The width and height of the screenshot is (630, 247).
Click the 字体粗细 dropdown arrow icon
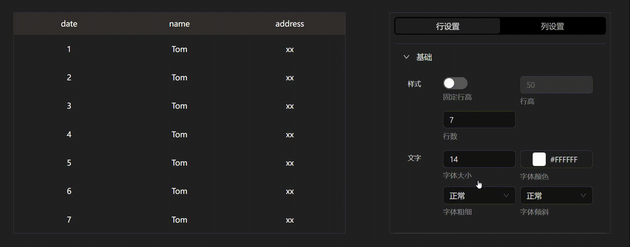[506, 196]
